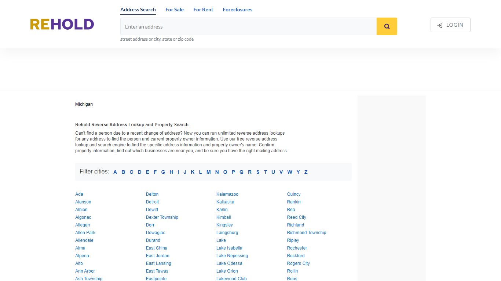Focus the 'Enter an address' search field
The image size is (501, 281).
(x=248, y=26)
